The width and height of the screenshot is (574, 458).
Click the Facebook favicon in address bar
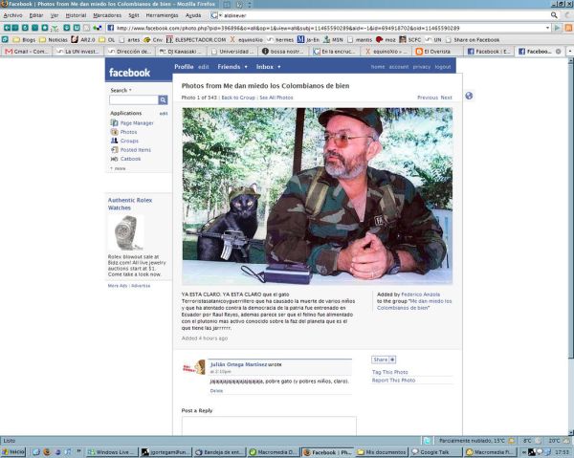(111, 28)
